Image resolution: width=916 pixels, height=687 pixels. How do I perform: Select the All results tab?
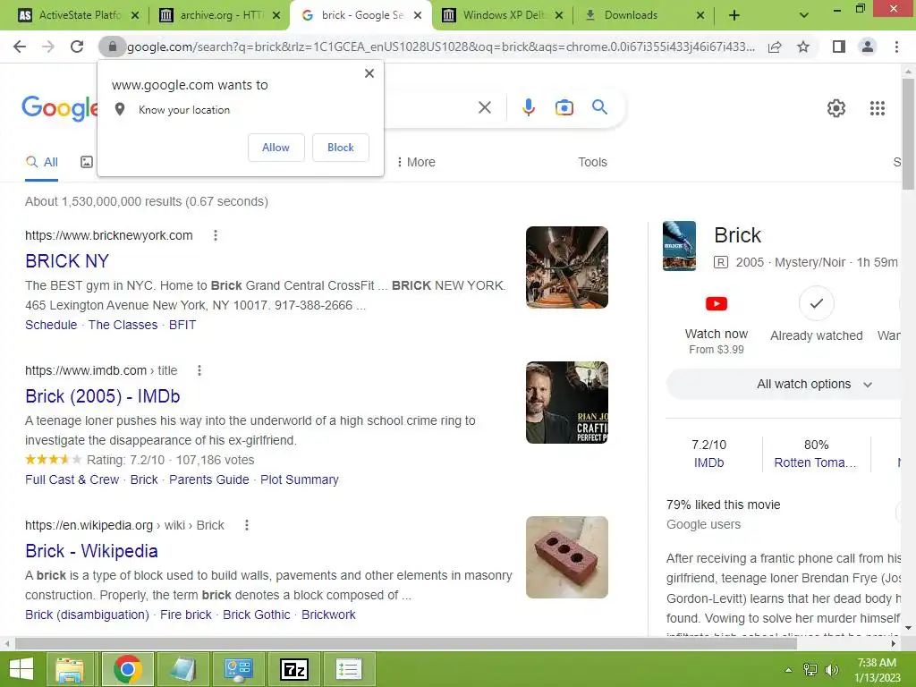(x=41, y=163)
